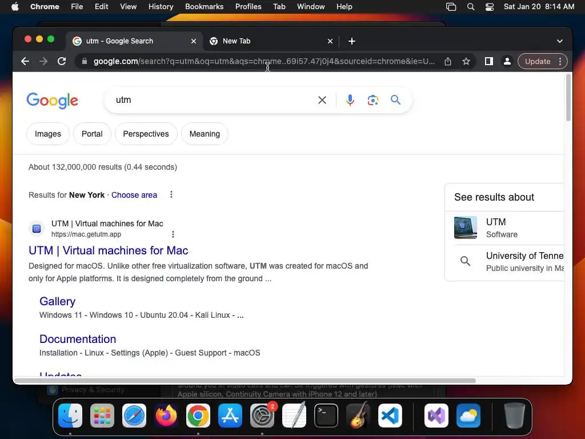This screenshot has width=585, height=439.
Task: Open App Store from the Dock
Action: click(230, 416)
